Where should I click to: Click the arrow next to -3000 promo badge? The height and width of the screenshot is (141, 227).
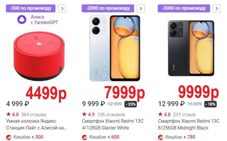point(217,8)
